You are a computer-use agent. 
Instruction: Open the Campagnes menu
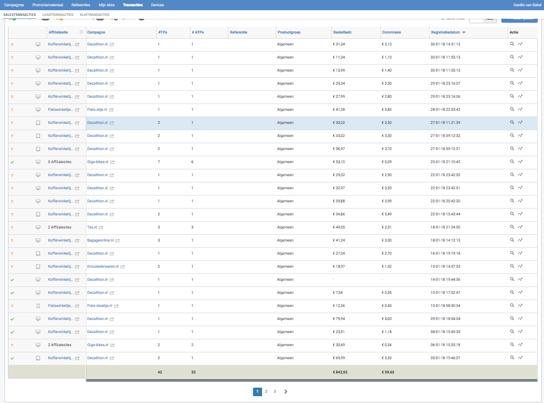(14, 5)
